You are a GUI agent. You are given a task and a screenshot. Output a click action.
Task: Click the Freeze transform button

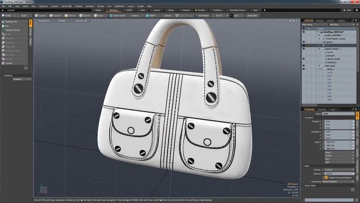pyautogui.click(x=339, y=156)
